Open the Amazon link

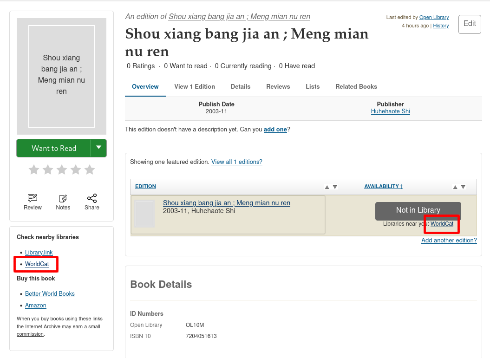point(36,305)
